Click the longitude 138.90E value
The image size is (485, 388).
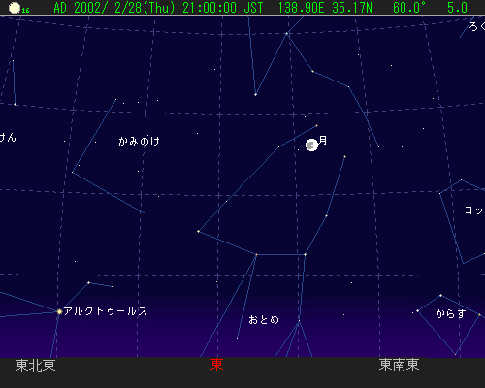302,8
